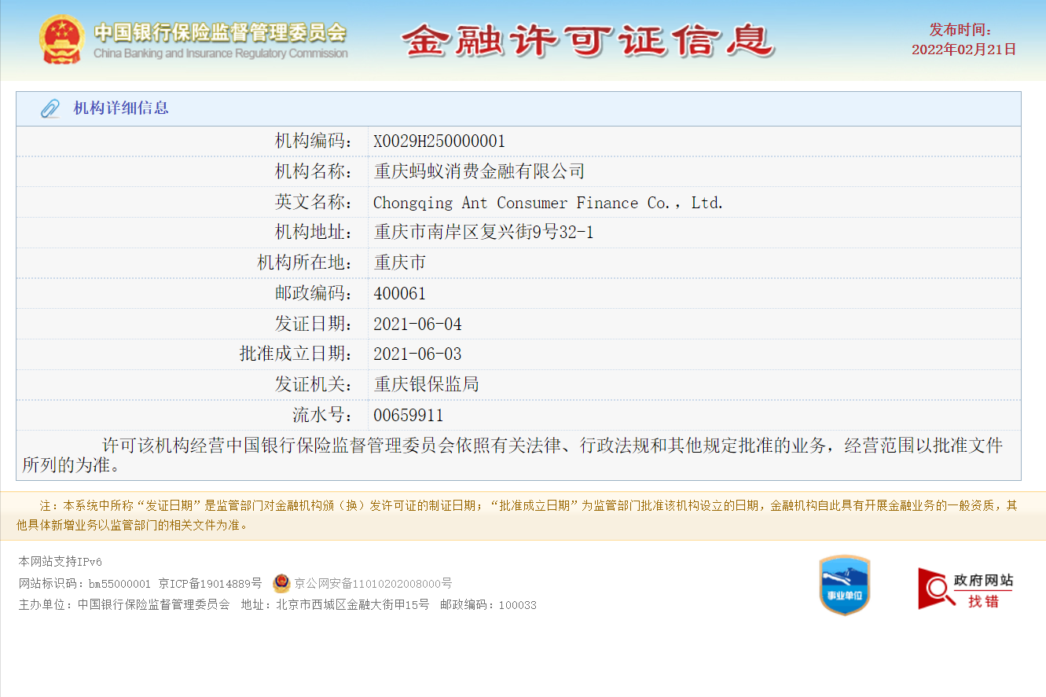1046x697 pixels.
Task: Select address 重庆市南岸区复兴街9号32-1
Action: [483, 233]
